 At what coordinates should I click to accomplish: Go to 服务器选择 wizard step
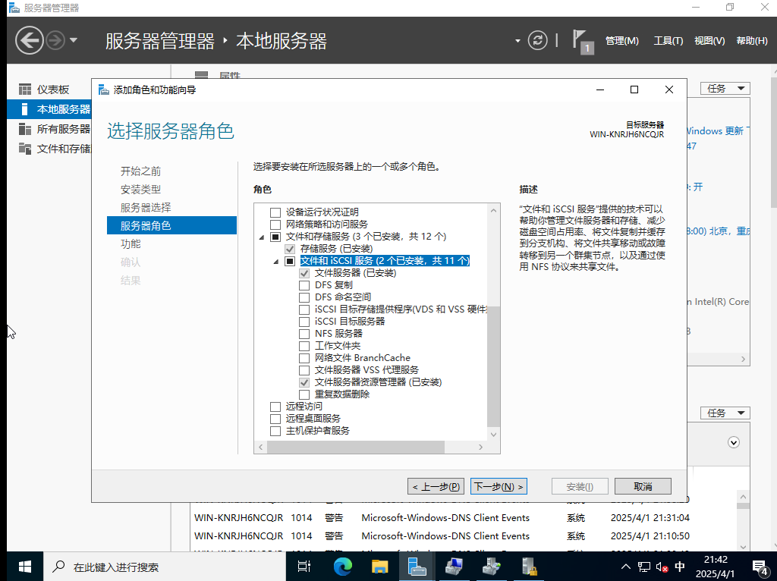(x=146, y=208)
